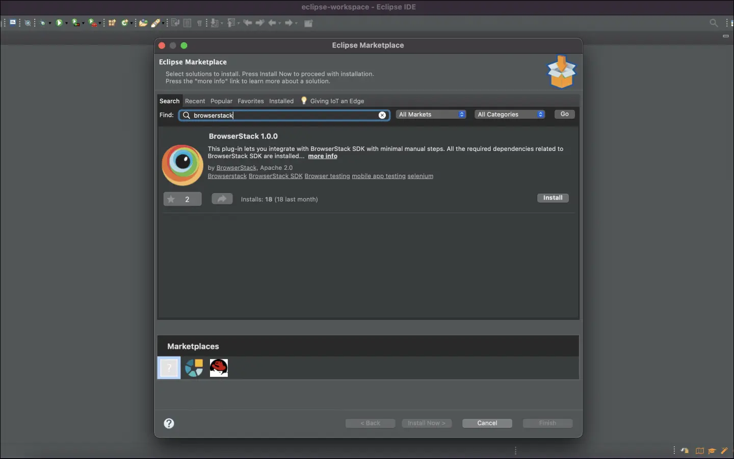Screen dimensions: 734x459
Task: Switch to the Popular tab
Action: click(221, 101)
